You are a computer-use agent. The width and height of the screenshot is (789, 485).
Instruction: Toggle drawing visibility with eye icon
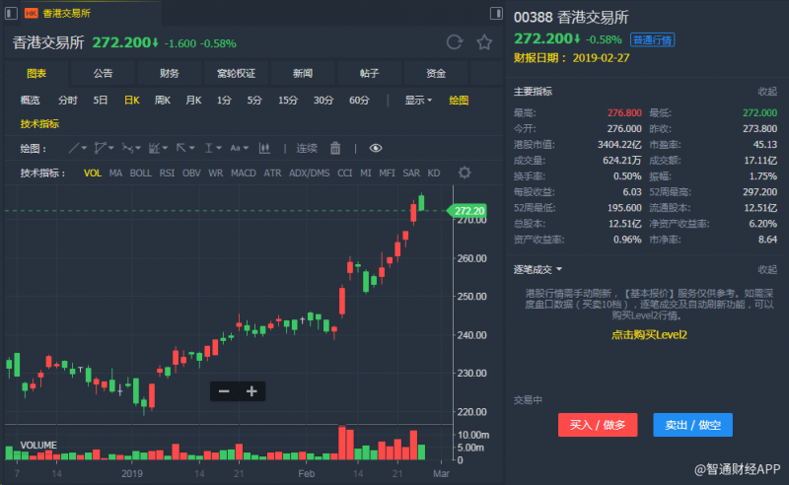click(376, 148)
